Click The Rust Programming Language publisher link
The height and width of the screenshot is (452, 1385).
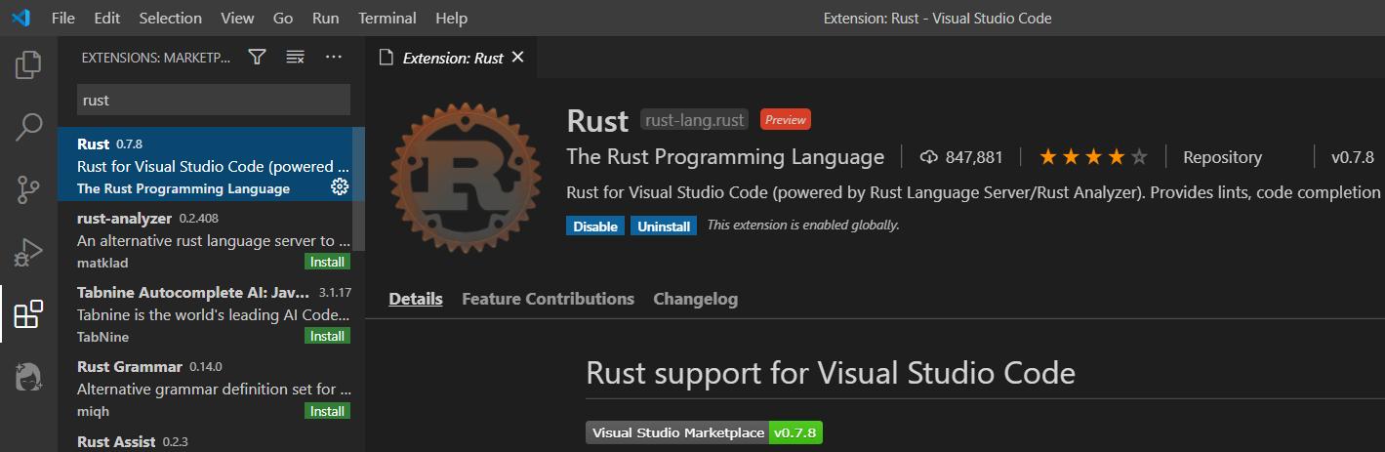click(x=725, y=157)
